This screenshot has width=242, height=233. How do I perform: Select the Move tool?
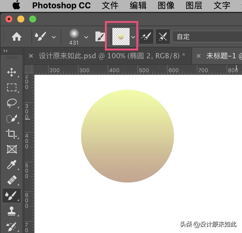click(x=12, y=72)
